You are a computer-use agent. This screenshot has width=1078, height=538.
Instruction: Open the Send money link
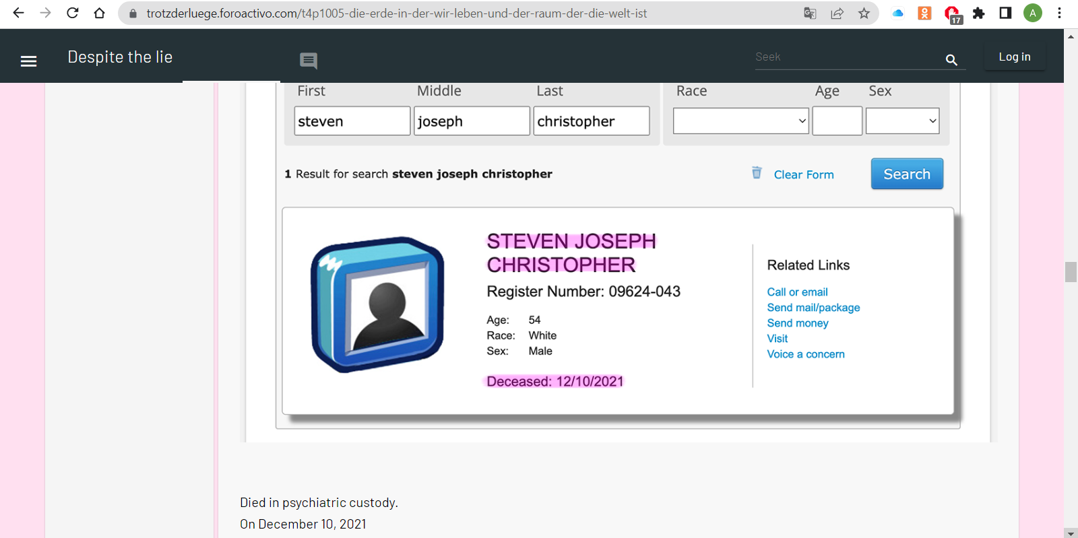coord(798,323)
